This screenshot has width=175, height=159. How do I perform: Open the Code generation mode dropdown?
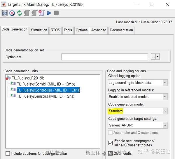138,111
